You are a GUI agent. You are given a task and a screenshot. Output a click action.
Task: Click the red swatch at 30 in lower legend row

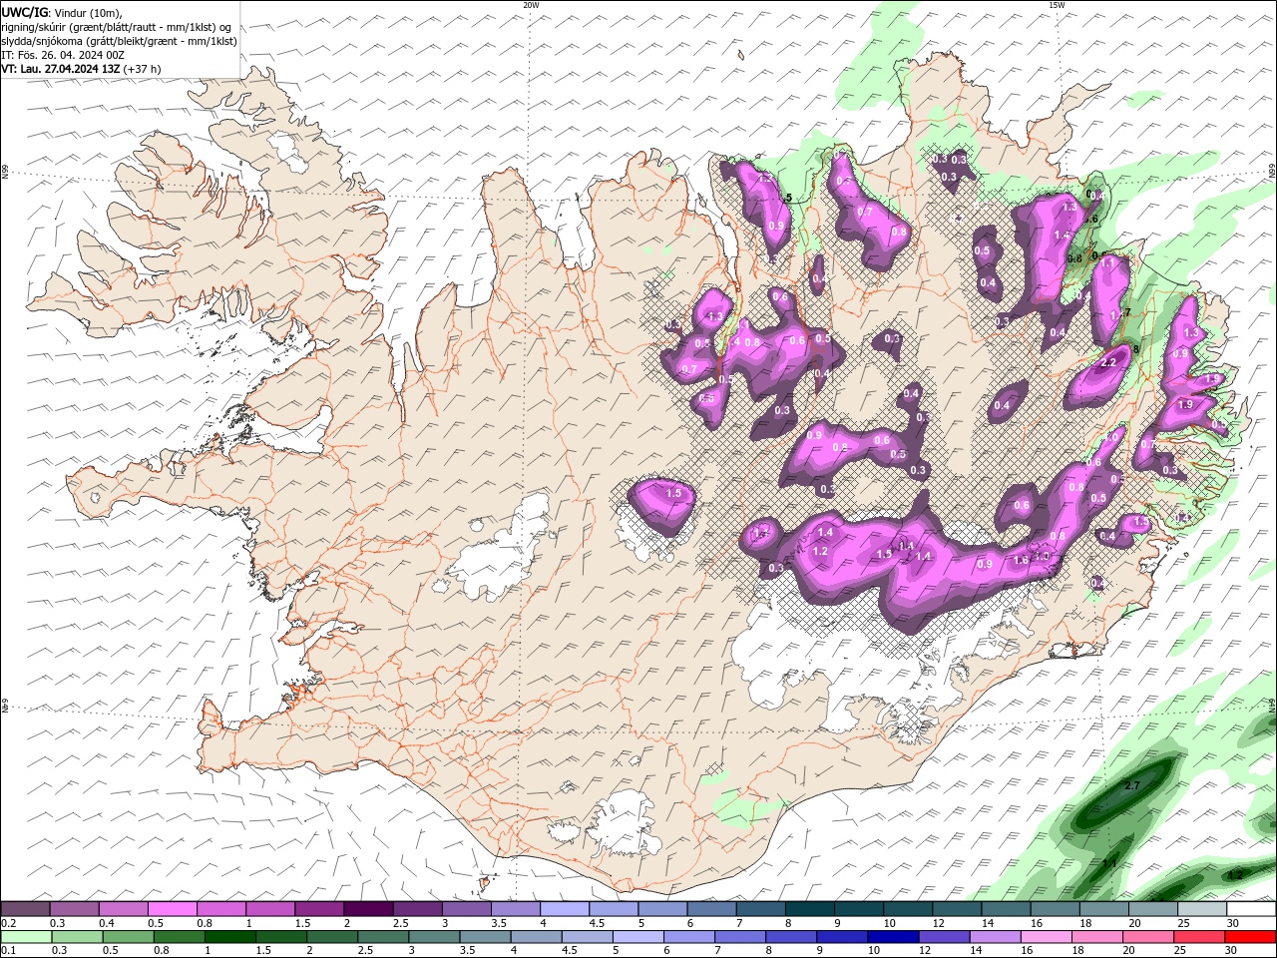(1249, 936)
